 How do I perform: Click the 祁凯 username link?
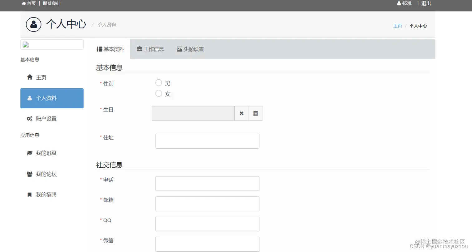click(x=407, y=3)
